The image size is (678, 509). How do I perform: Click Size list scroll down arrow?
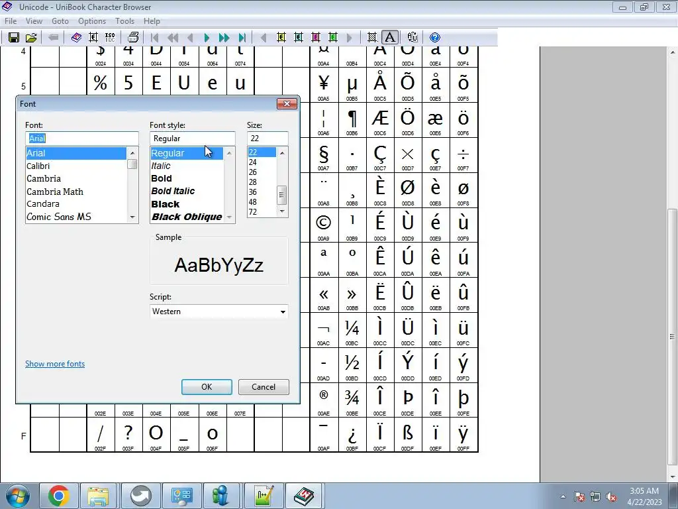(x=282, y=211)
